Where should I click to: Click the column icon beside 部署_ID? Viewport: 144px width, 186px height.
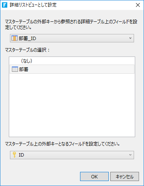point(15,38)
